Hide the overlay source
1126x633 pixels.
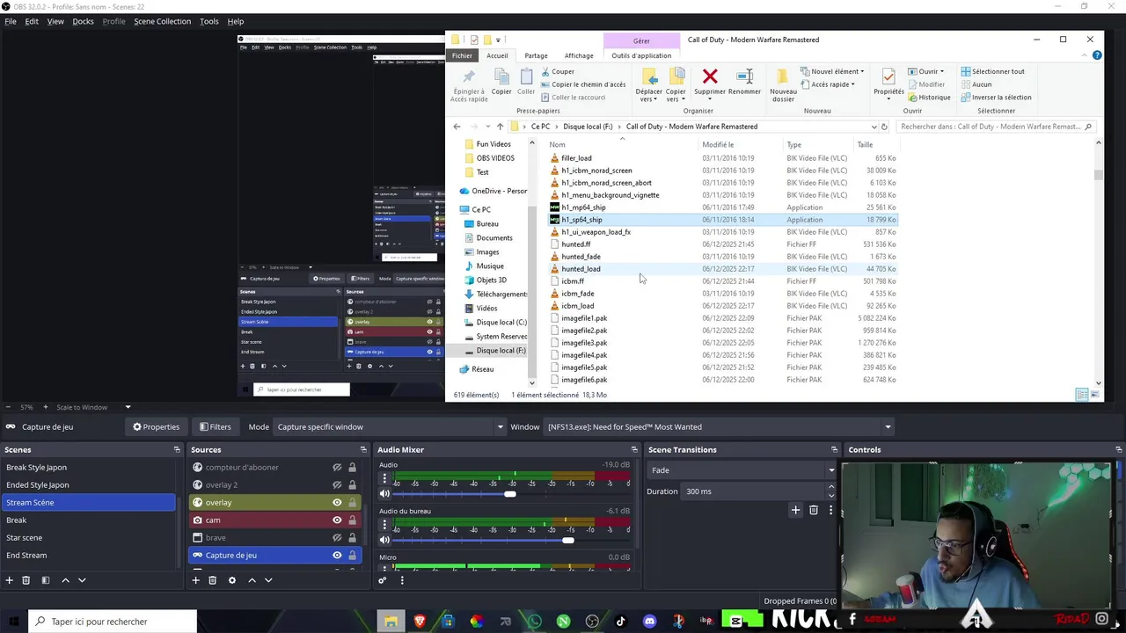point(337,503)
